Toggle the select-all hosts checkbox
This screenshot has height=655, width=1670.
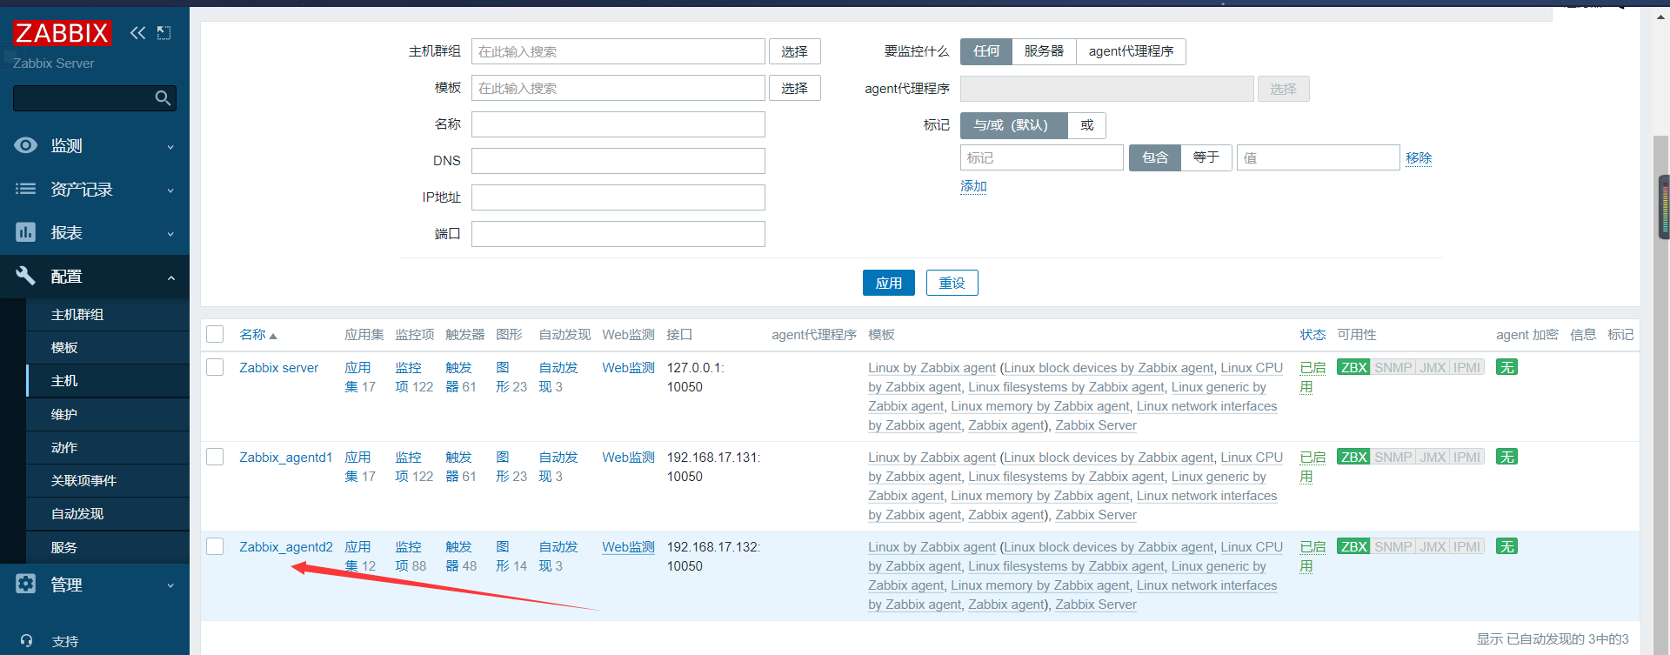pyautogui.click(x=215, y=334)
